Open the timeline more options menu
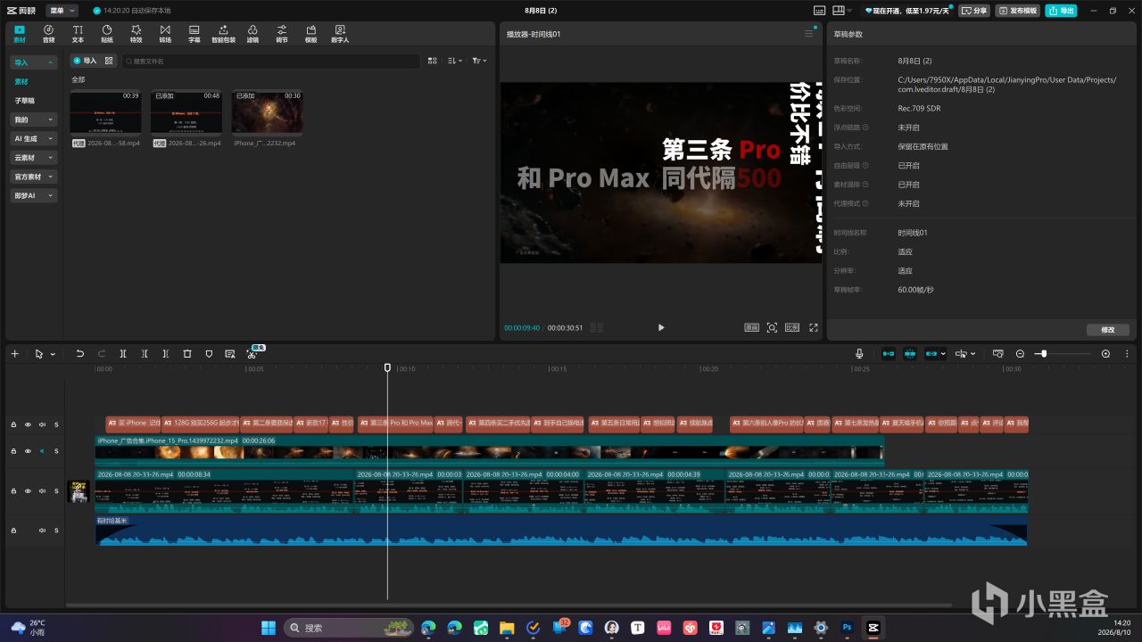The image size is (1142, 642). [1127, 354]
